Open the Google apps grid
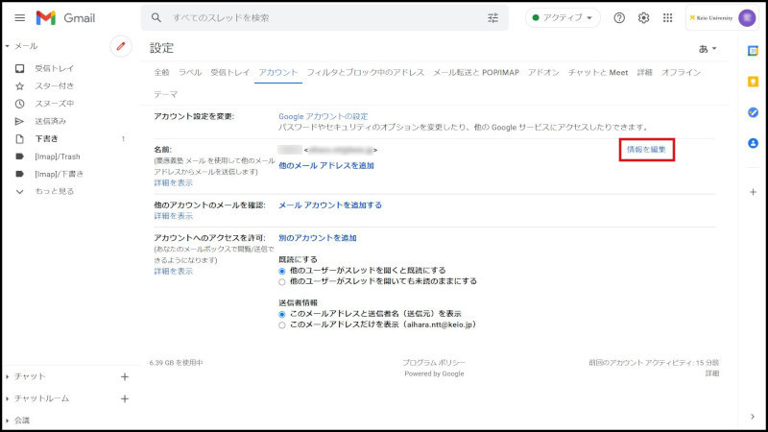The height and width of the screenshot is (432, 768). 668,18
